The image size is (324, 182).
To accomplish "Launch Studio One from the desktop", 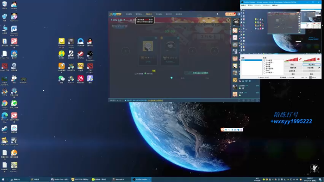I will pyautogui.click(x=14, y=142).
